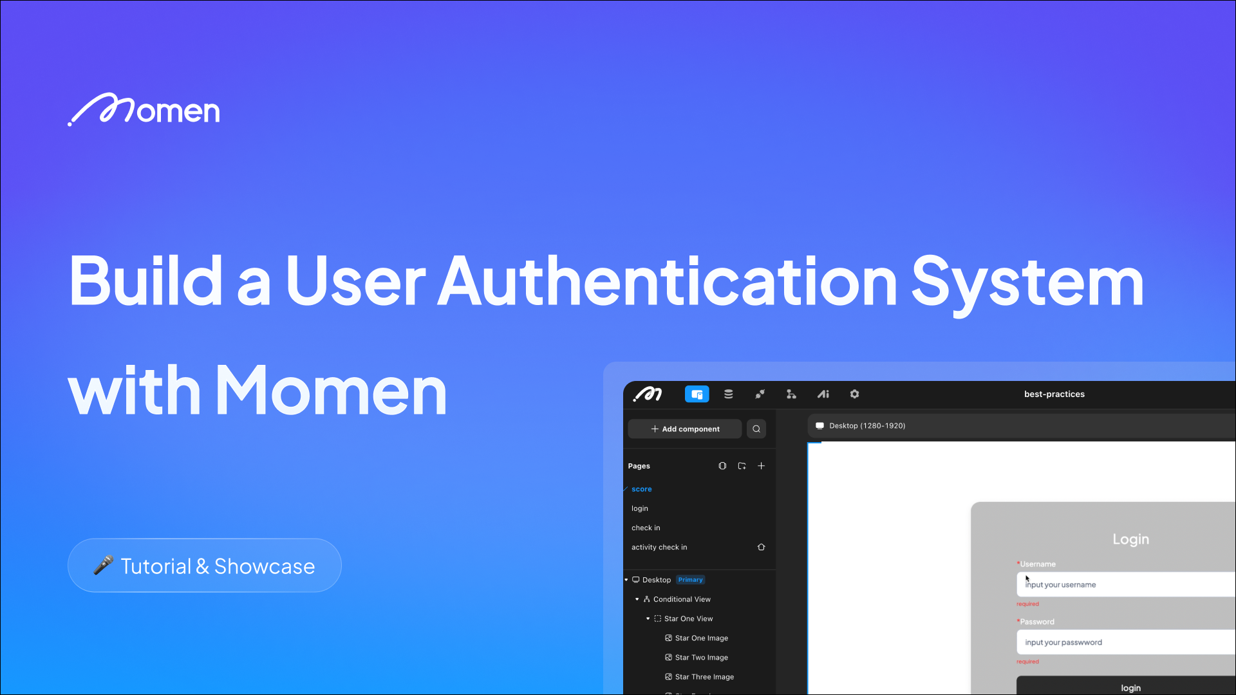
Task: Click the Add component button
Action: [684, 429]
